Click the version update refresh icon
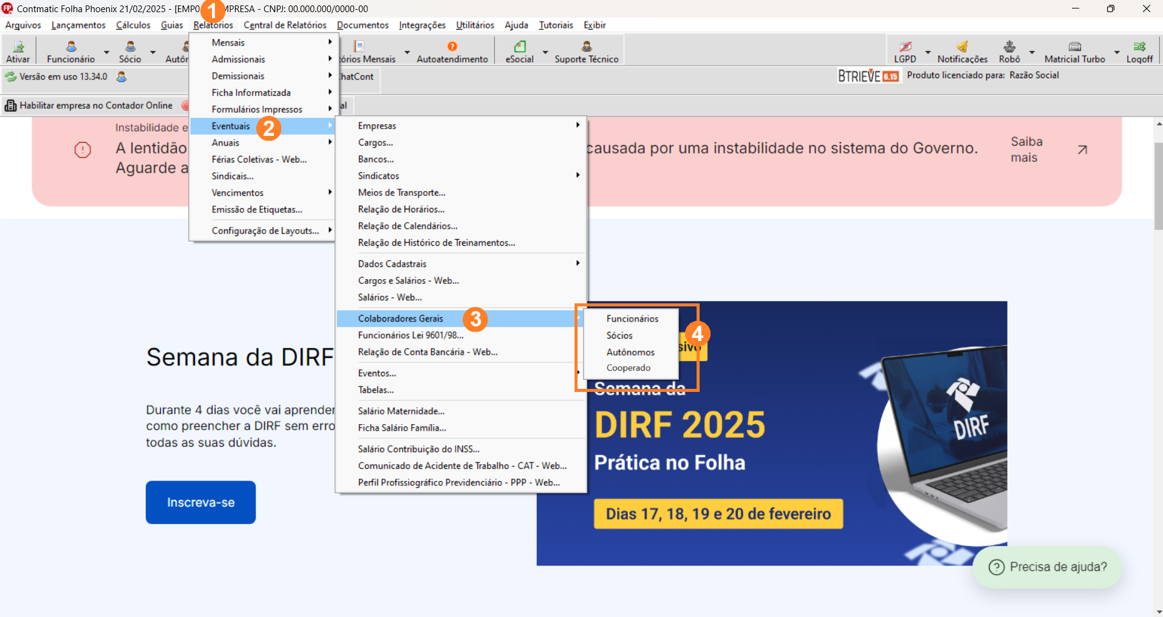The width and height of the screenshot is (1163, 617). 11,76
